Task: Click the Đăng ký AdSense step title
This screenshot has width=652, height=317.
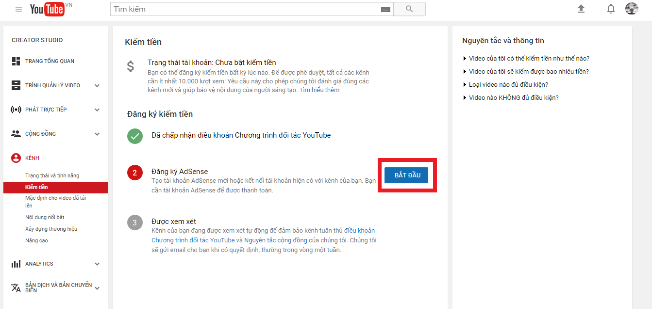Action: [x=180, y=172]
